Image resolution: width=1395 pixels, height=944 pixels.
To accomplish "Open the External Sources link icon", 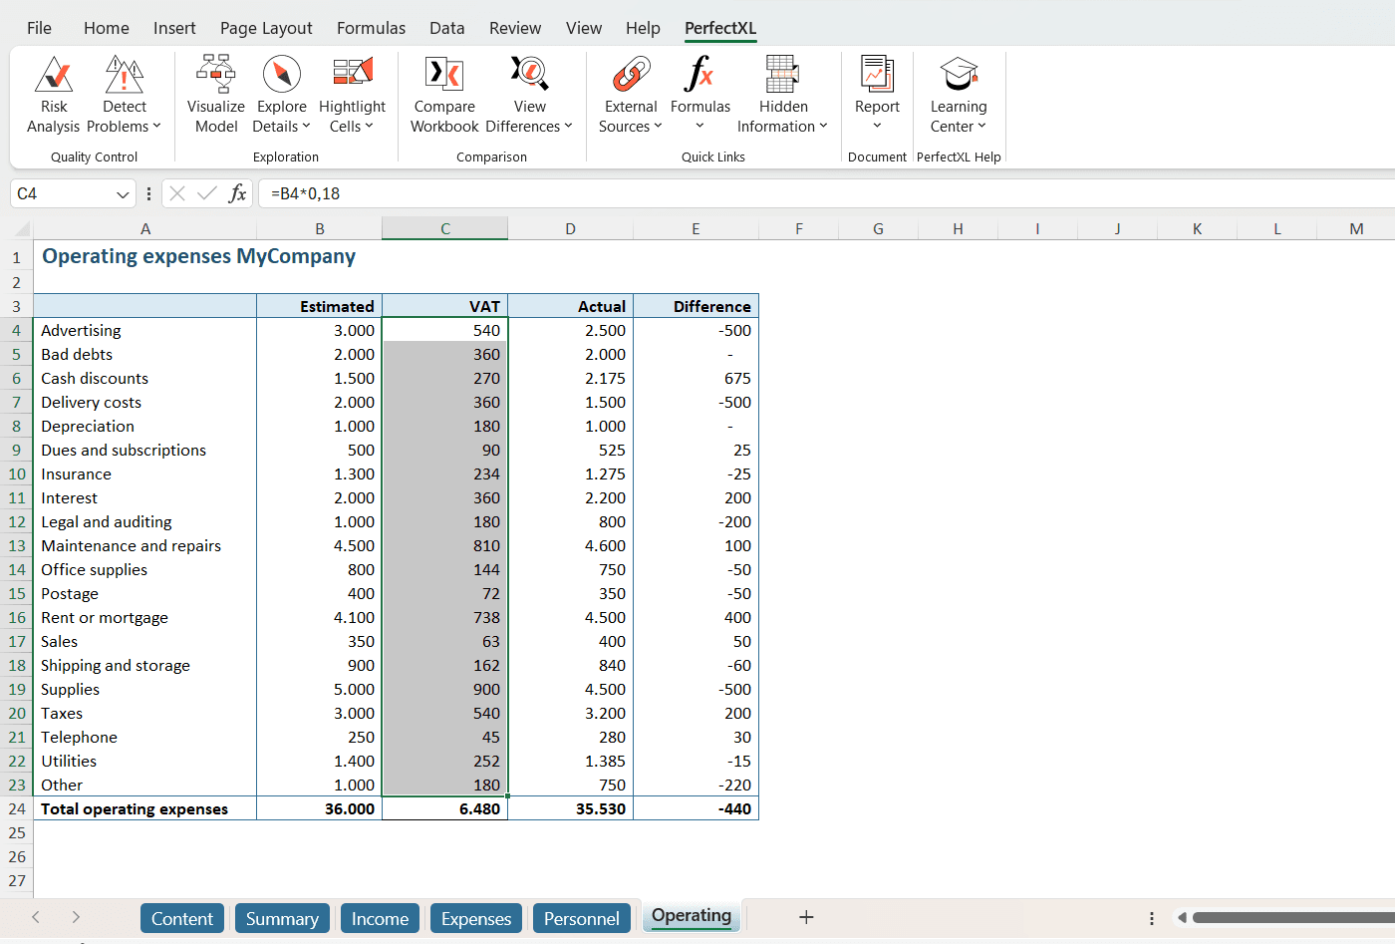I will (631, 75).
